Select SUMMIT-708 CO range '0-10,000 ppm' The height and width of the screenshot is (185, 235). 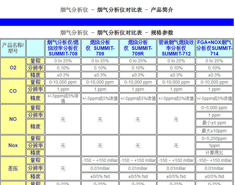tap(63, 82)
